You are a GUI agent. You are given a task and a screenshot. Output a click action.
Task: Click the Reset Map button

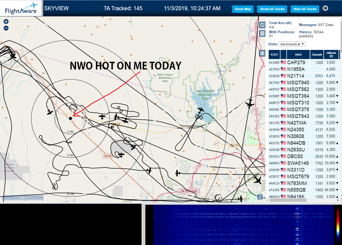click(x=243, y=9)
